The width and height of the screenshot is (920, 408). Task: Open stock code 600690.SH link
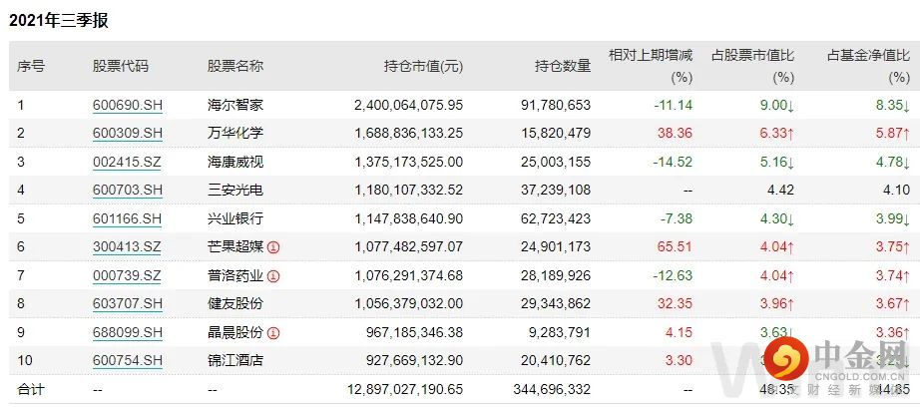coord(128,105)
